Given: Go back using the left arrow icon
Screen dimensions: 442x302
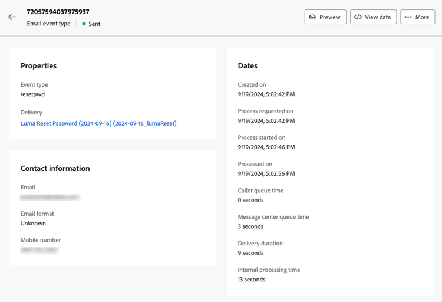Looking at the screenshot, I should (12, 17).
